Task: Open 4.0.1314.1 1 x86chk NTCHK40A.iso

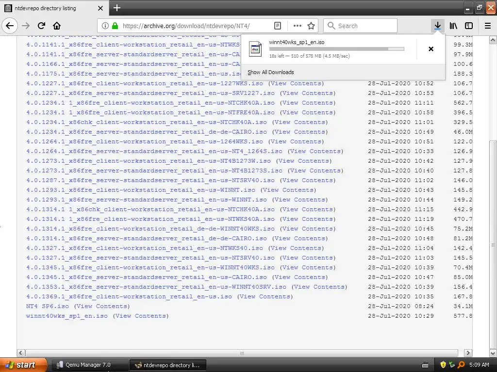Action: [150, 209]
